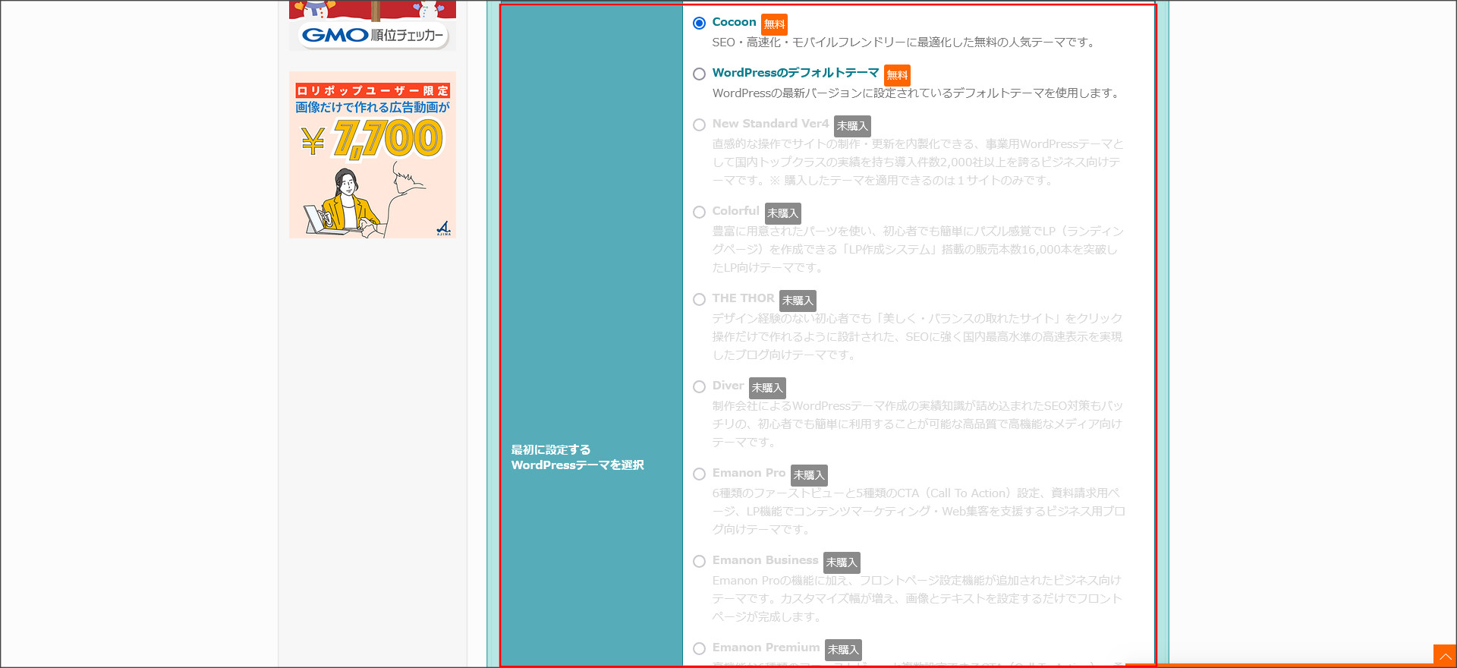This screenshot has height=668, width=1457.
Task: Click the WordPressのデフォルトテーマ label text
Action: tap(795, 73)
